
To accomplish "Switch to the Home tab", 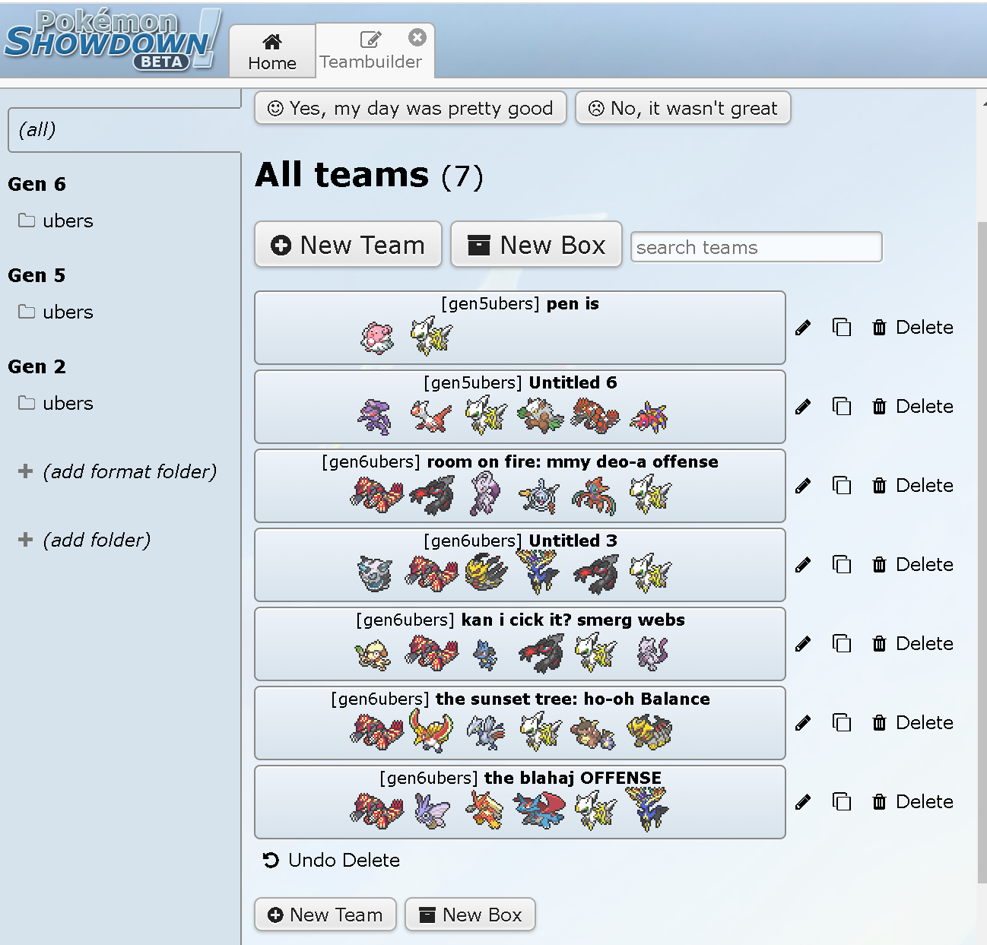I will point(272,52).
